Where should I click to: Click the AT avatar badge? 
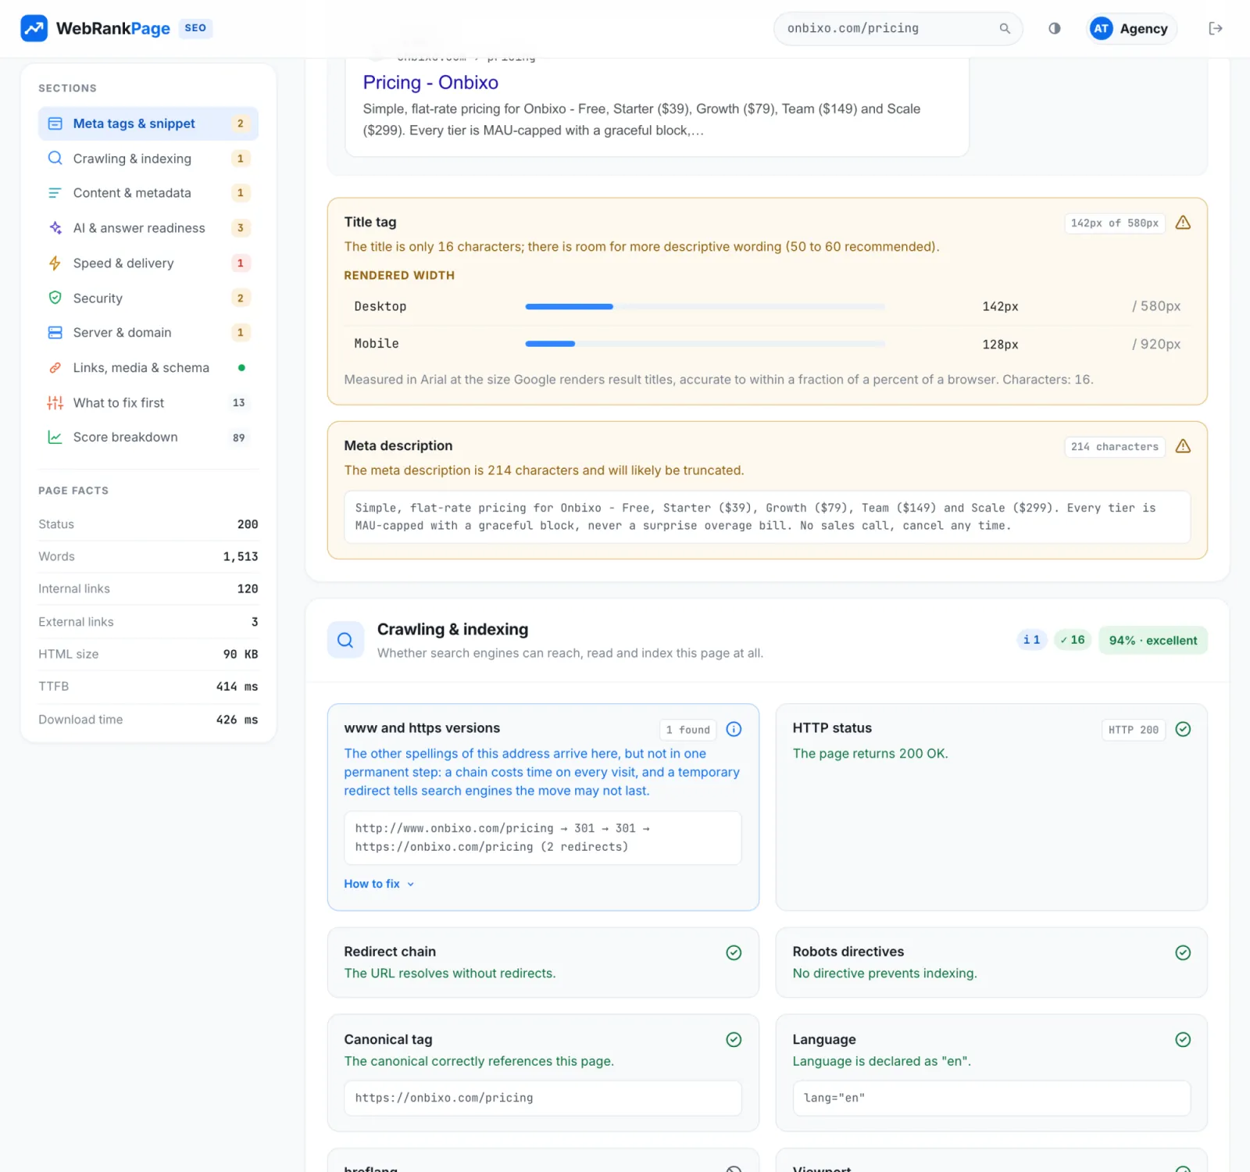pyautogui.click(x=1101, y=28)
